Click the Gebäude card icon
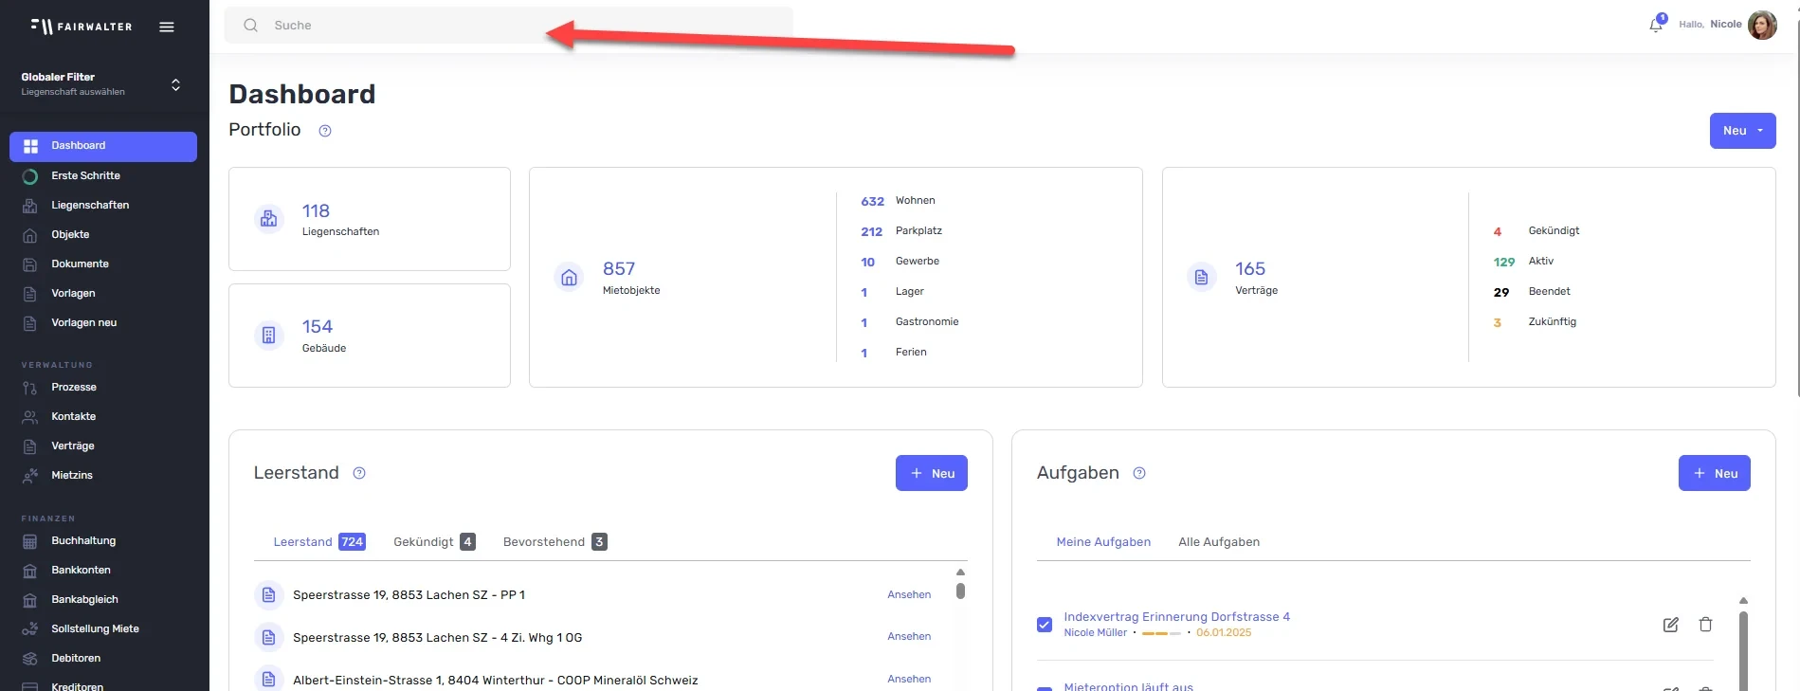 click(269, 336)
